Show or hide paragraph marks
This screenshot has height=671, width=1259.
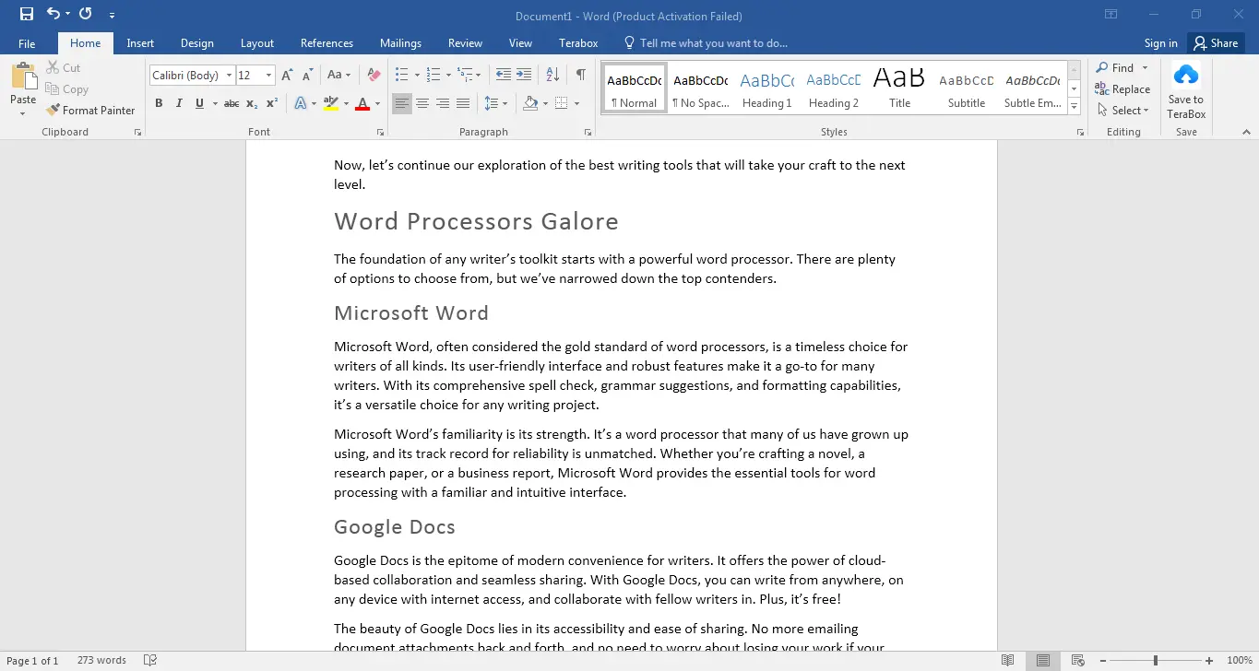[x=580, y=76]
